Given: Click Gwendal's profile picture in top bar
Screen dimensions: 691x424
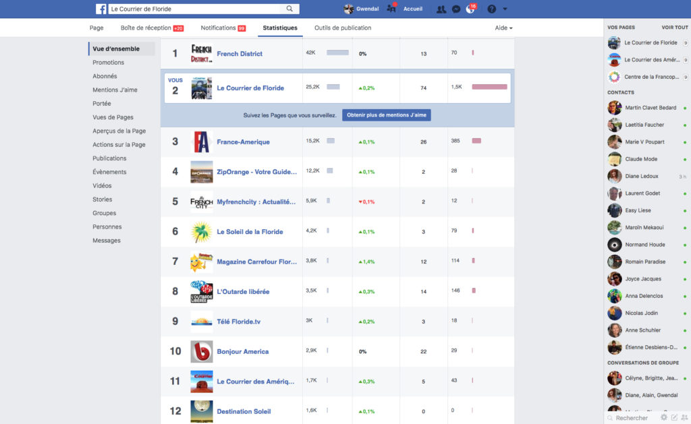Looking at the screenshot, I should tap(349, 9).
